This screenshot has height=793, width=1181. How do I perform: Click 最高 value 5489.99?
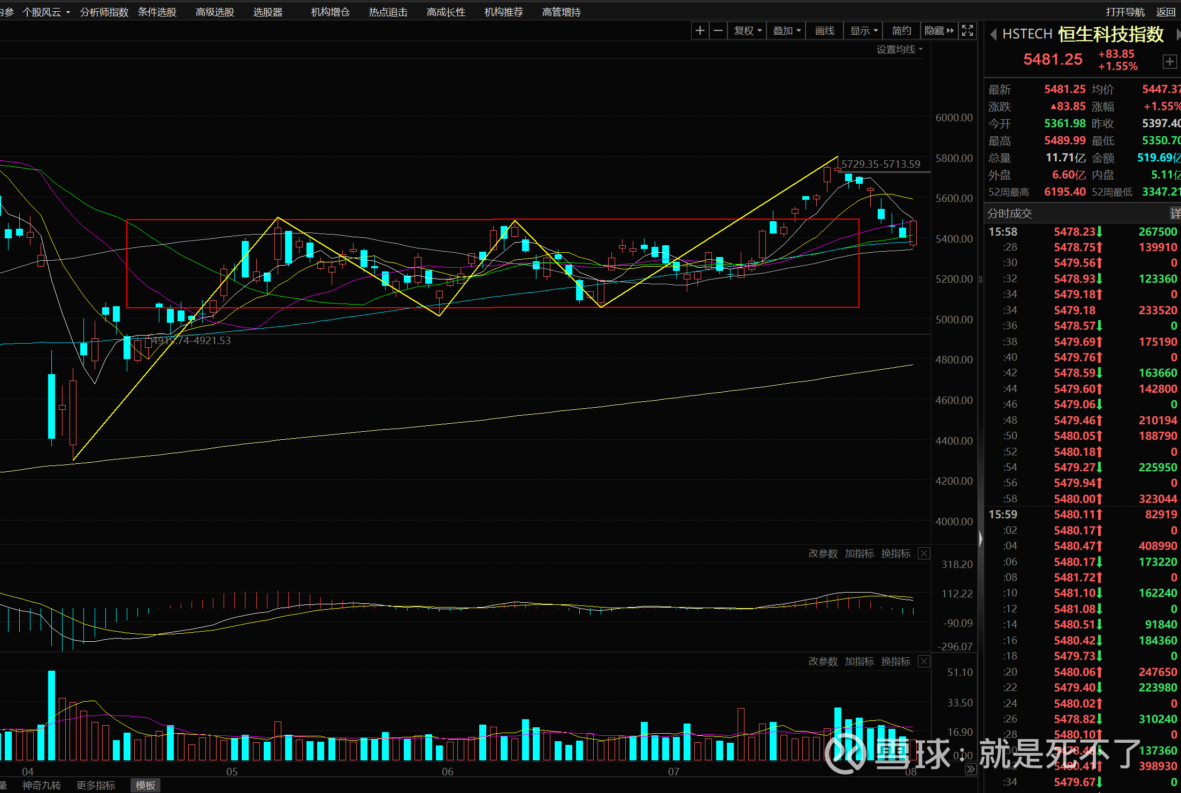point(1065,141)
